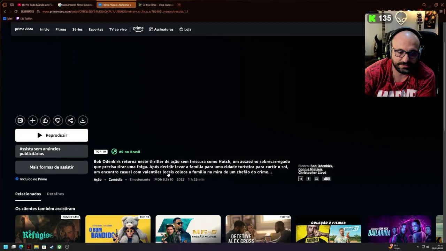This screenshot has width=446, height=251.
Task: Open the Início menu item
Action: [45, 29]
